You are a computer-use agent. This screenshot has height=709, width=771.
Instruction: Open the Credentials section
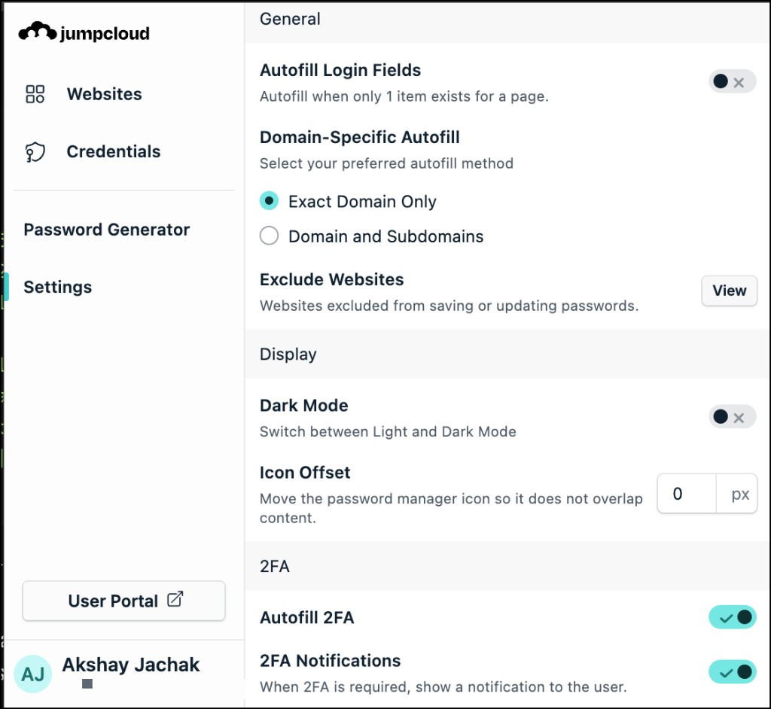click(x=114, y=151)
